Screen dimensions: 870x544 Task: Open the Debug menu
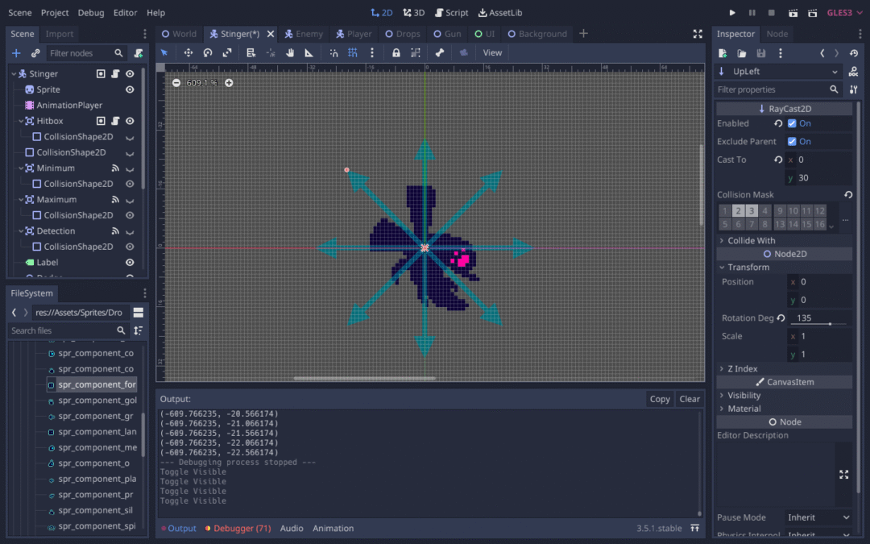(91, 13)
